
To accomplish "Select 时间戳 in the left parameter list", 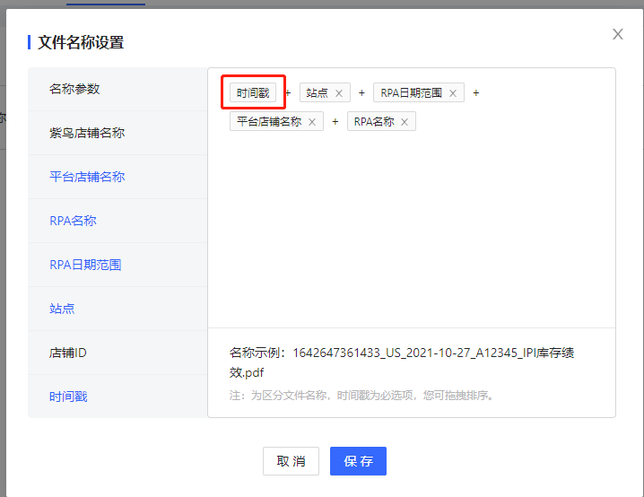I will click(117, 397).
